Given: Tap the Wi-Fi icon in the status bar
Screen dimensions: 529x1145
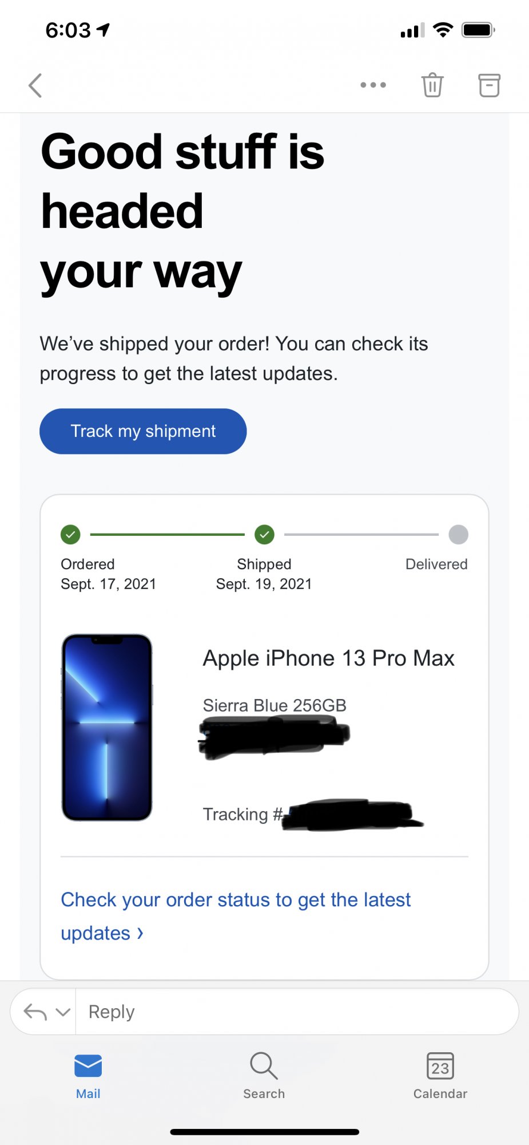Looking at the screenshot, I should [x=443, y=30].
